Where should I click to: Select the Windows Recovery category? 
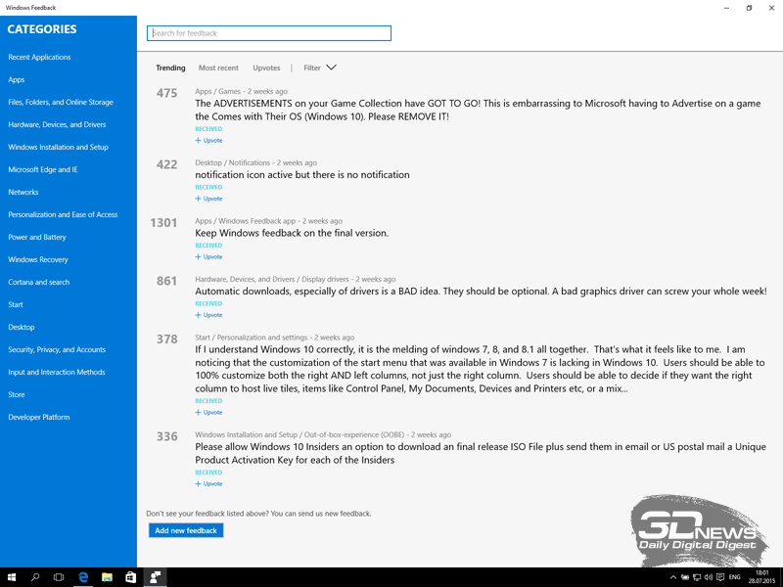pos(38,259)
